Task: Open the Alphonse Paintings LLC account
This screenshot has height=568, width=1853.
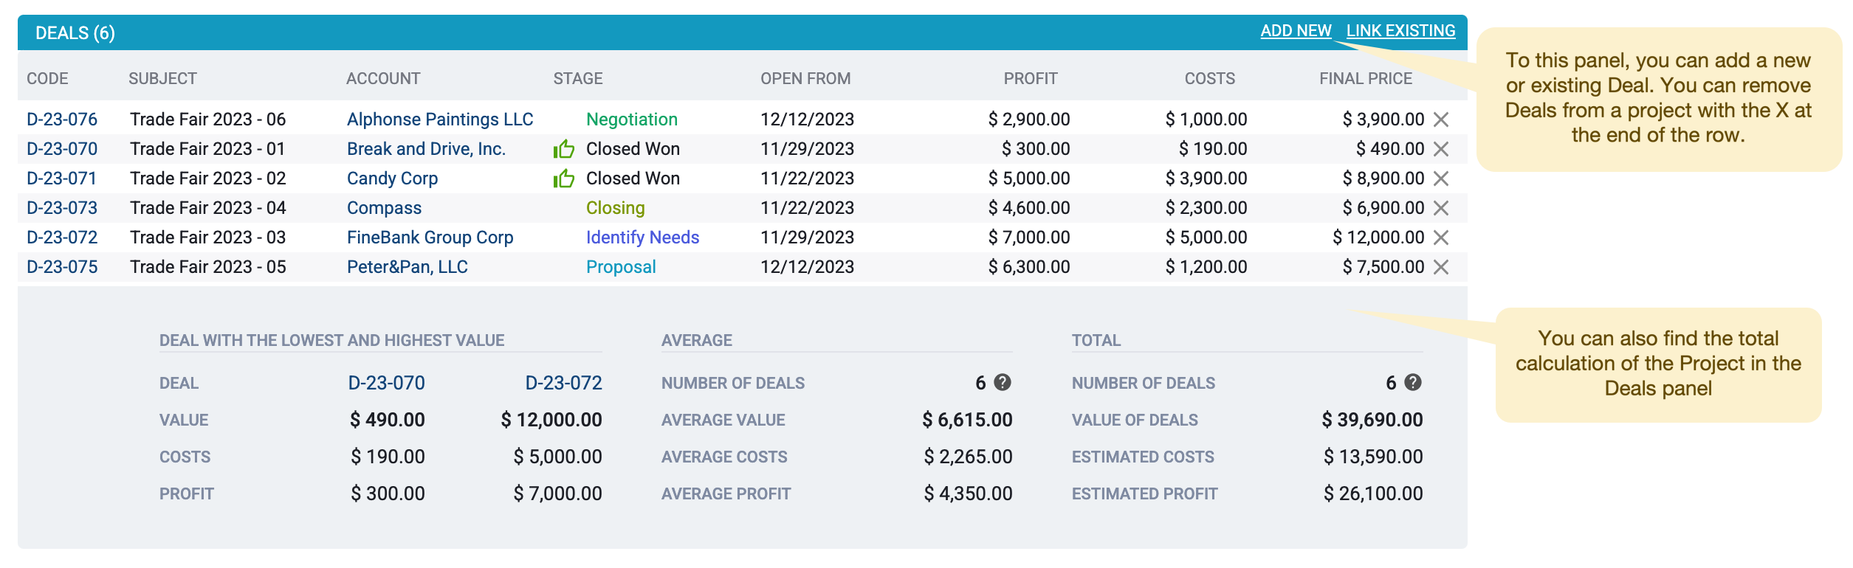Action: [x=440, y=120]
